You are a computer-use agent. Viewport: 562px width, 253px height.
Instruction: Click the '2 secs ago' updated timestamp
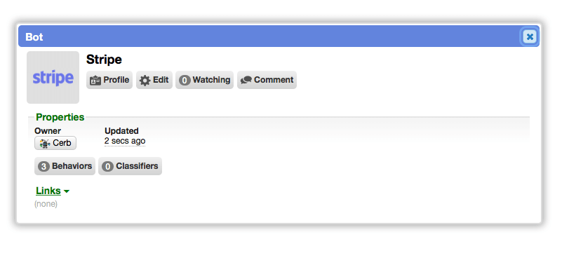click(125, 141)
